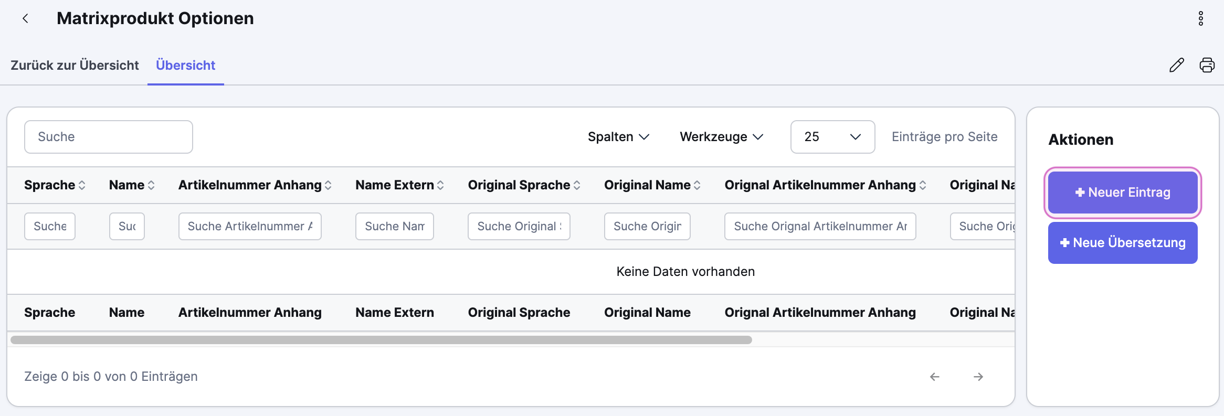This screenshot has width=1224, height=416.
Task: Click the horizontal table scrollbar
Action: click(x=381, y=340)
